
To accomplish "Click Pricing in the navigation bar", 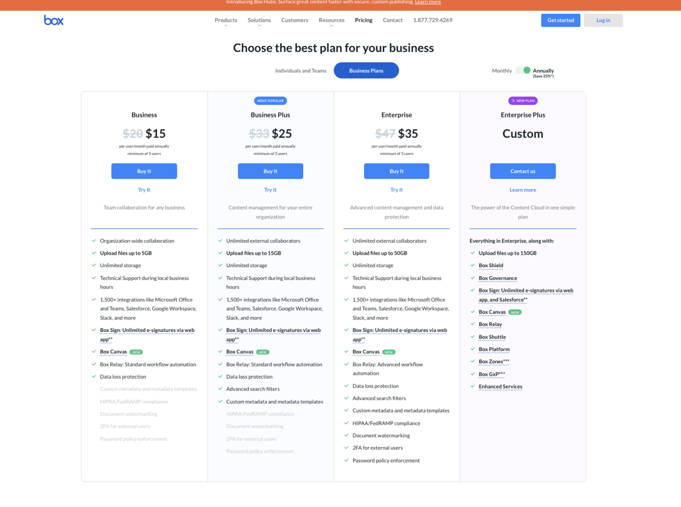I will [x=363, y=20].
